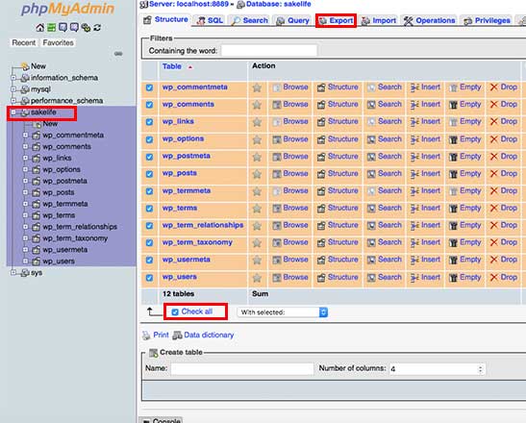Open the Export tab

[336, 21]
